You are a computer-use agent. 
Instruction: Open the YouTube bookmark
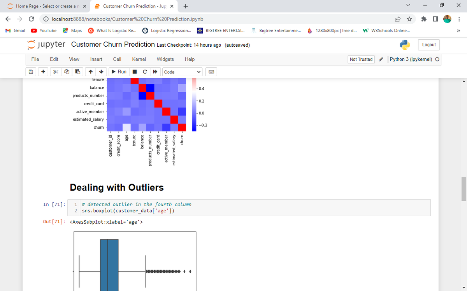44,30
